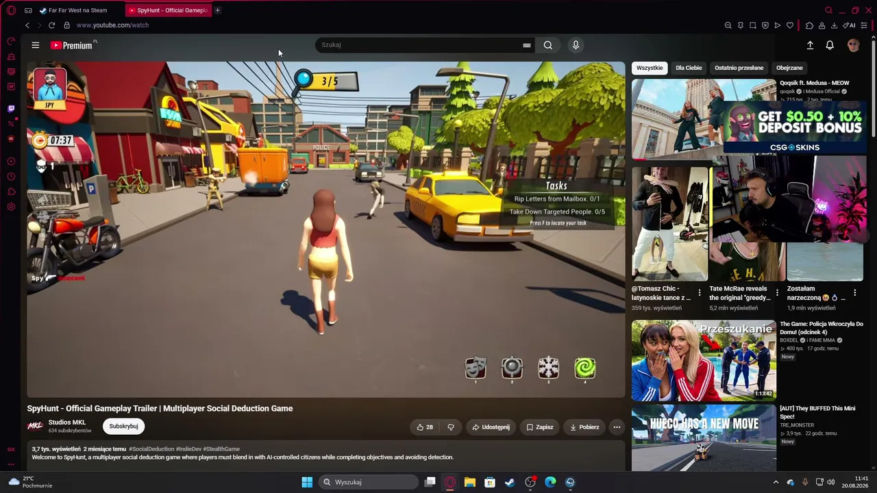Open File Explorer from the taskbar
Image resolution: width=877 pixels, height=493 pixels.
point(470,482)
